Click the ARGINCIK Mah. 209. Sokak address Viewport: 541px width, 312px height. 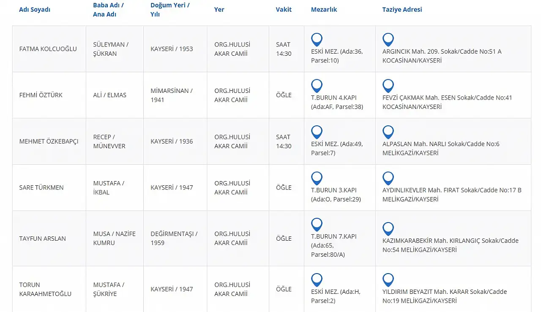pyautogui.click(x=442, y=52)
